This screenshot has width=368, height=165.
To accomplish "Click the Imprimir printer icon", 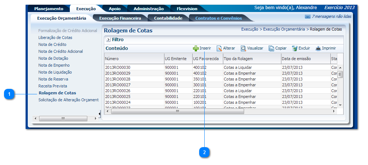I will [318, 48].
